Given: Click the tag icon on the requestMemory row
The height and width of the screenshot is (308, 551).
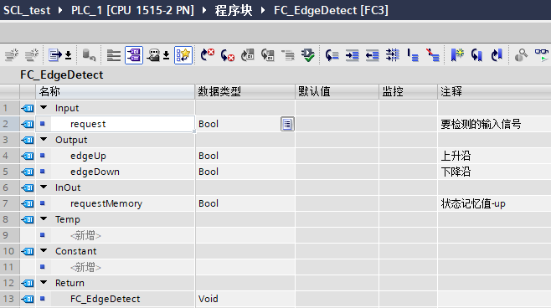Looking at the screenshot, I should point(28,203).
